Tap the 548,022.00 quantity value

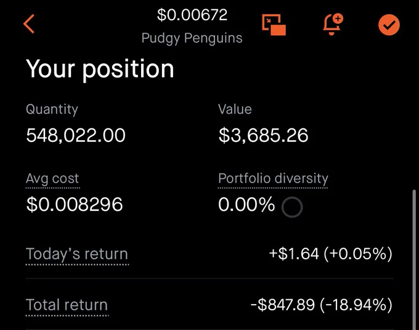point(76,135)
